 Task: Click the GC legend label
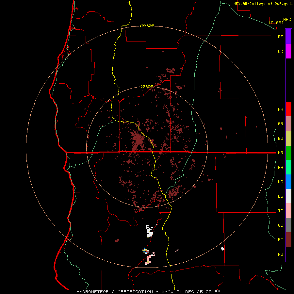280,225
